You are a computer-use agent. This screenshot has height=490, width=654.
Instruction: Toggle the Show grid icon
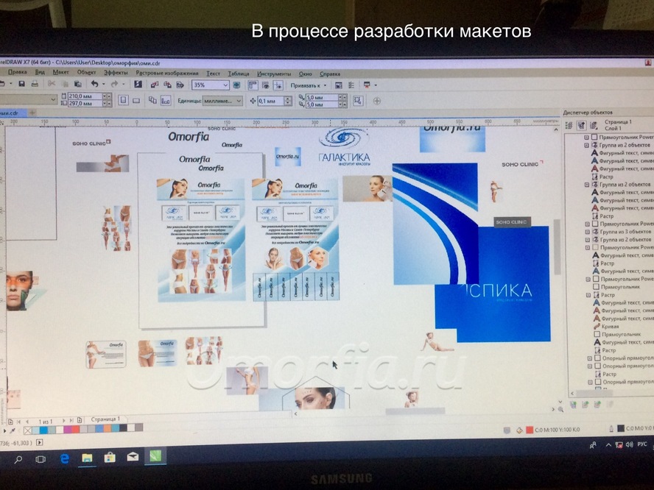pos(265,85)
